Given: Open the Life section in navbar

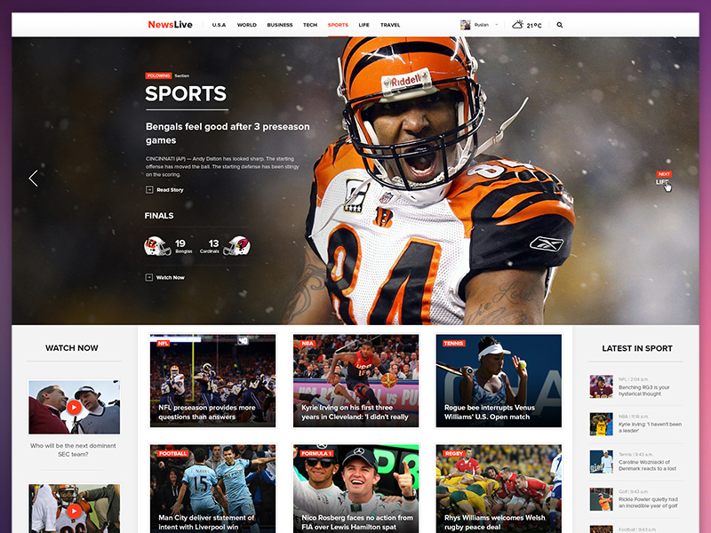Looking at the screenshot, I should [x=363, y=25].
